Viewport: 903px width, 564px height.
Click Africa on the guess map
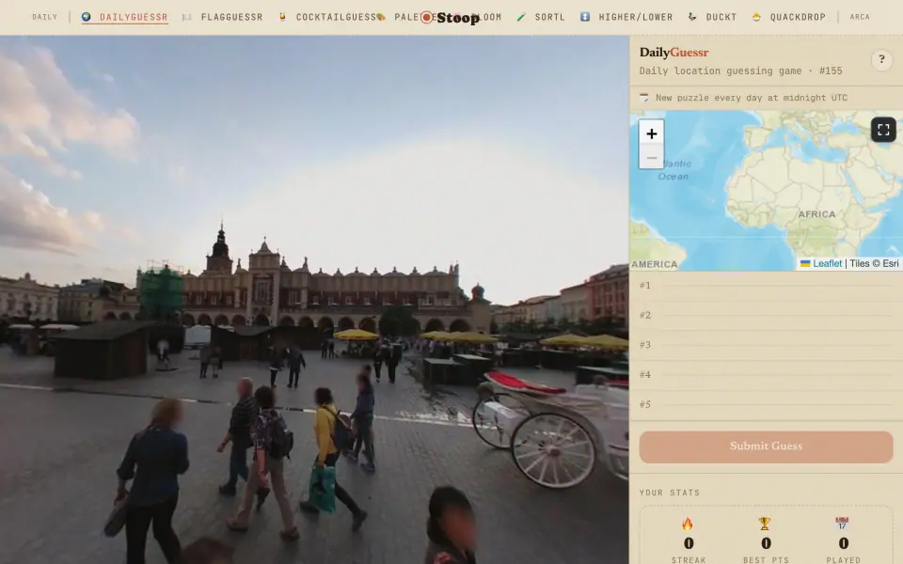(816, 214)
